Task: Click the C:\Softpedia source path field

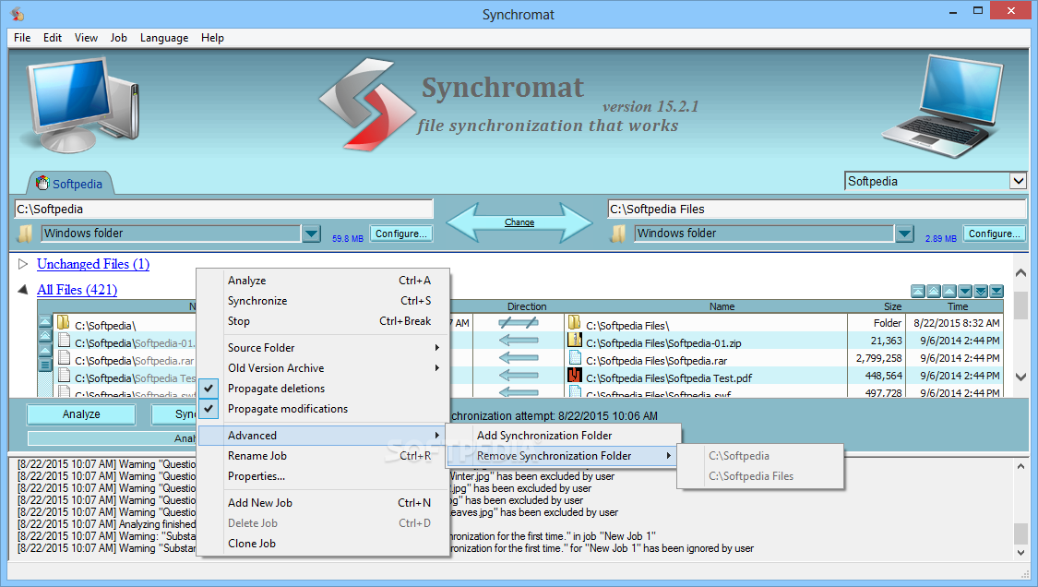Action: (224, 209)
